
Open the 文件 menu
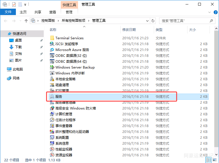[x=8, y=12]
